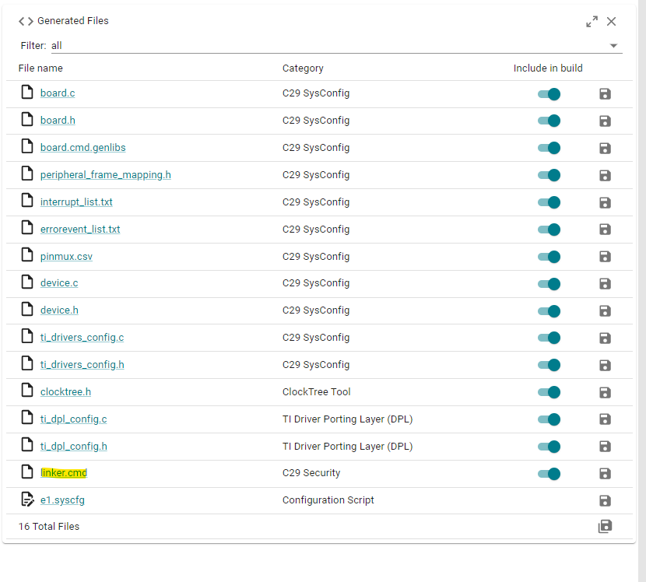Open the Filter dropdown arrow
Image resolution: width=646 pixels, height=582 pixels.
click(613, 46)
